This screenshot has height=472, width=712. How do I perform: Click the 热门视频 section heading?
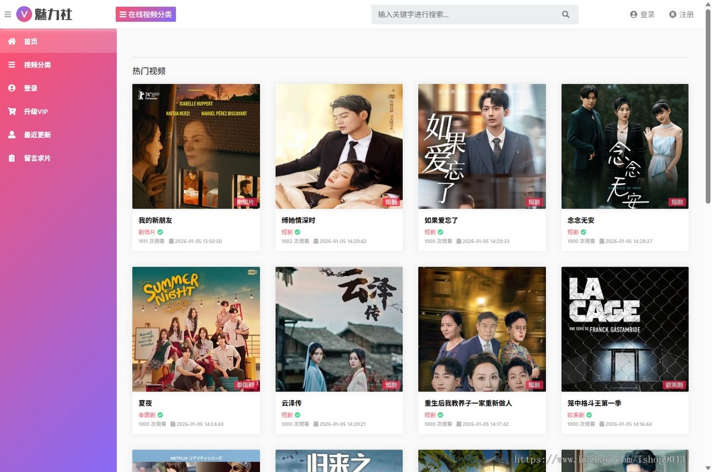click(x=149, y=71)
